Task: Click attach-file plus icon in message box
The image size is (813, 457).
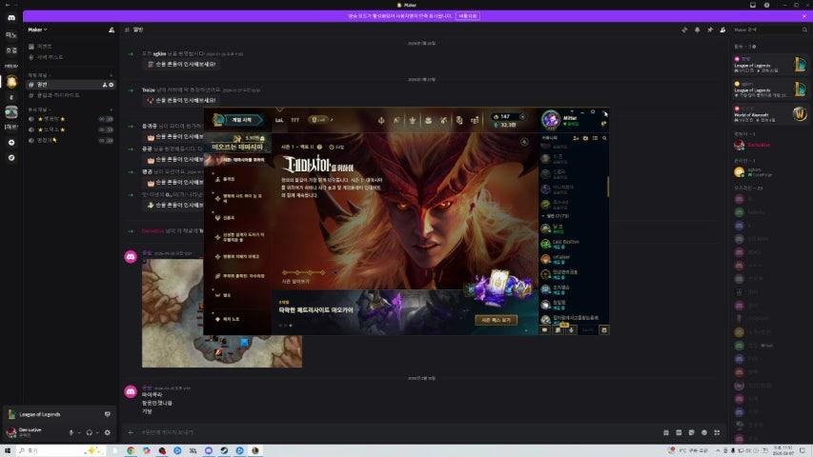Action: pos(131,431)
